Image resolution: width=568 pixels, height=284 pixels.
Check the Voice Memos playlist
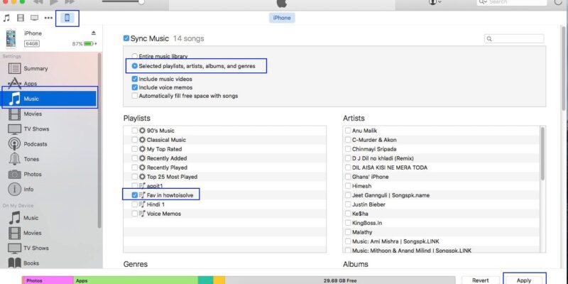[134, 214]
